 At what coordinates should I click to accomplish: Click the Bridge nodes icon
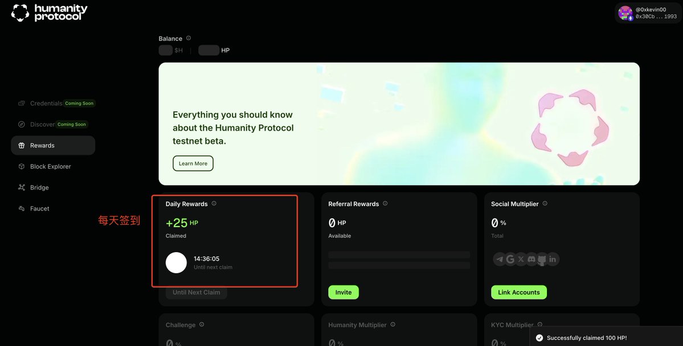pyautogui.click(x=21, y=188)
